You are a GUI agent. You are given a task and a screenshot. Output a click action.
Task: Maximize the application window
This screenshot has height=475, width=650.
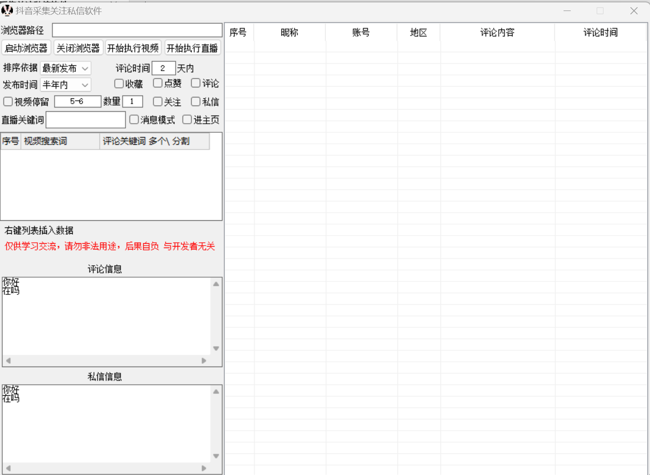point(600,11)
